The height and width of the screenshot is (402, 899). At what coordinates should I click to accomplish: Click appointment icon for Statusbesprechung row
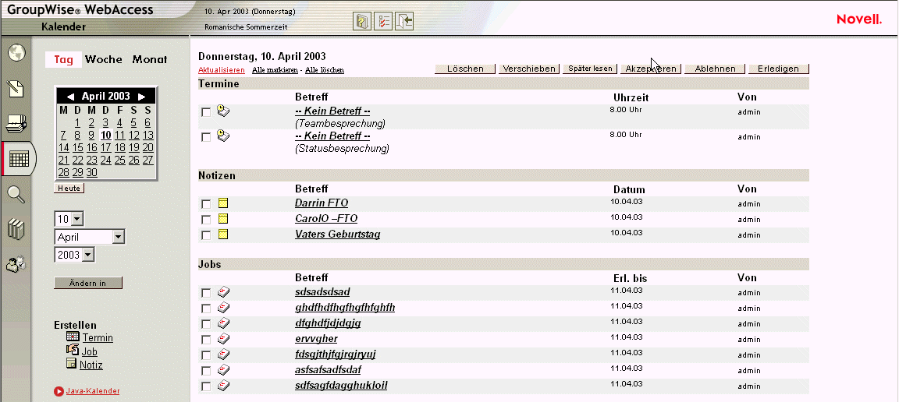click(224, 136)
